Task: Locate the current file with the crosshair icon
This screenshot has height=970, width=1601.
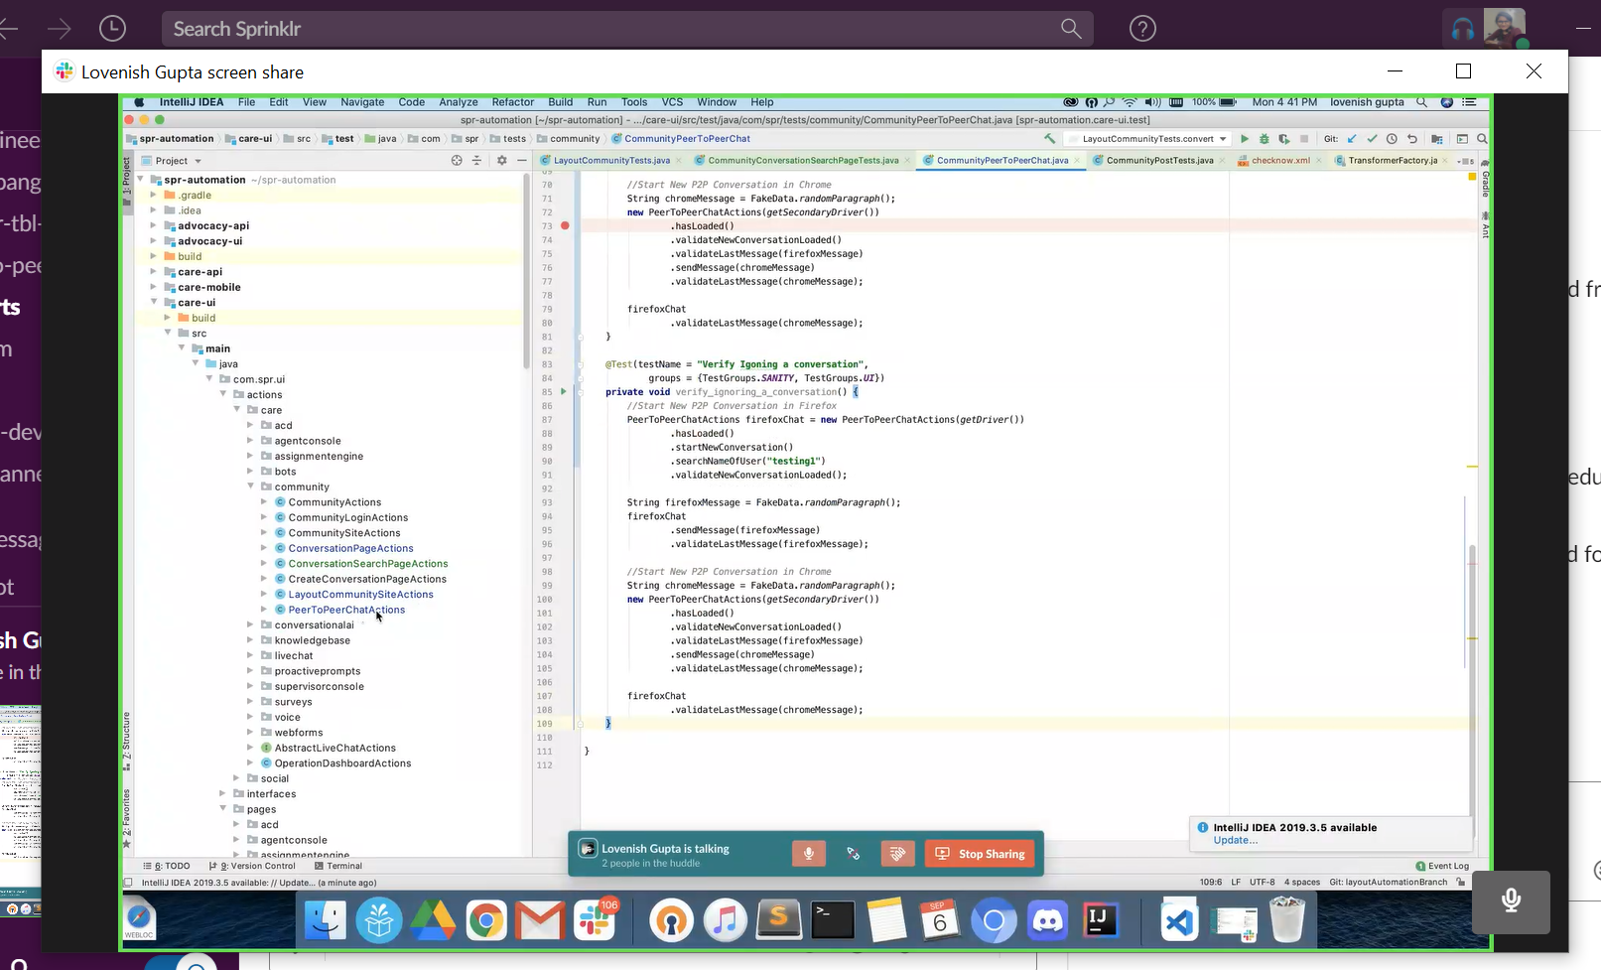Action: tap(457, 161)
